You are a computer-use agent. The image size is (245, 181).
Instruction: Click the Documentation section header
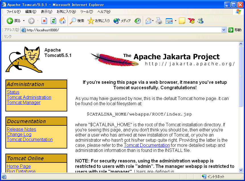click(36, 121)
